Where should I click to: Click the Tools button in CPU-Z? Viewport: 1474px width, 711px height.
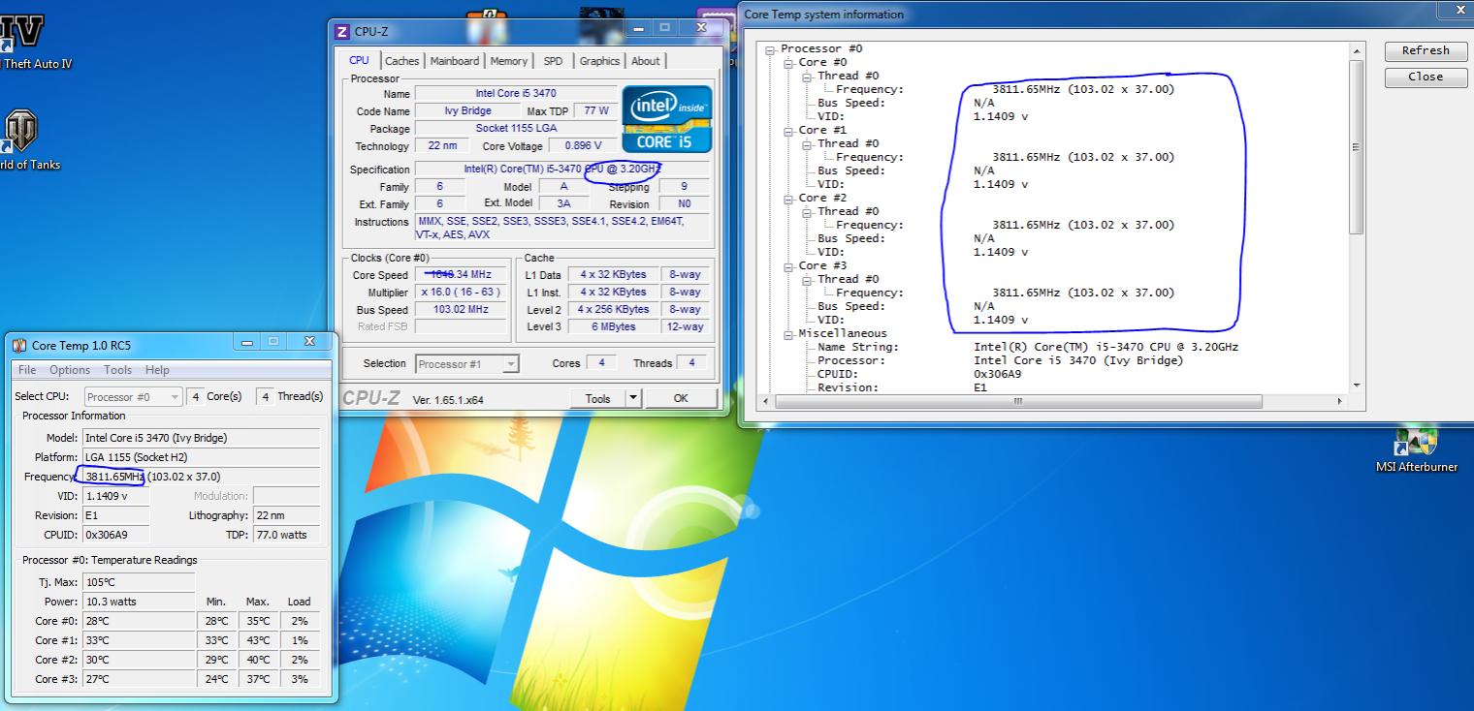click(598, 398)
